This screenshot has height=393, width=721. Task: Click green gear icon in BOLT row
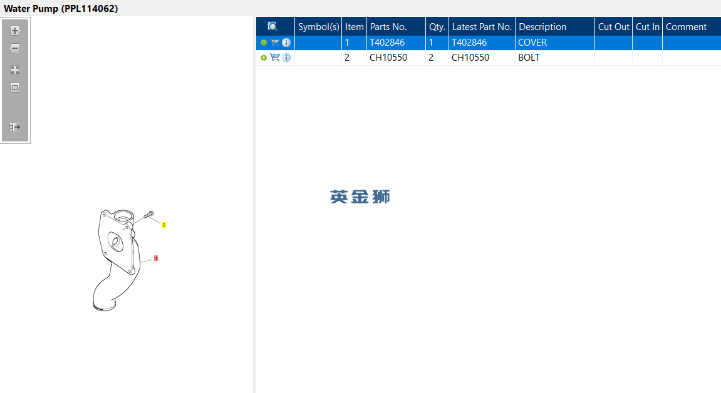coord(264,58)
